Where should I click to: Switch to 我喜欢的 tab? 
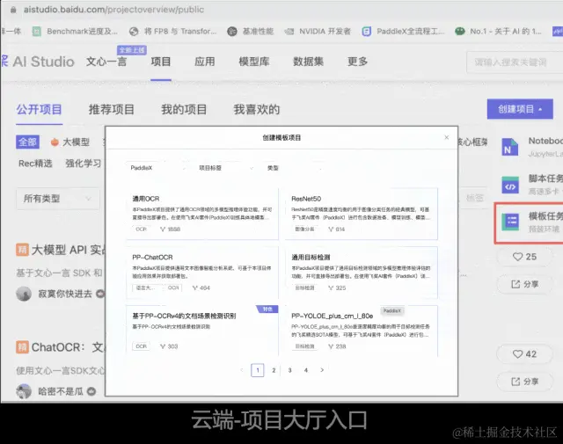256,110
